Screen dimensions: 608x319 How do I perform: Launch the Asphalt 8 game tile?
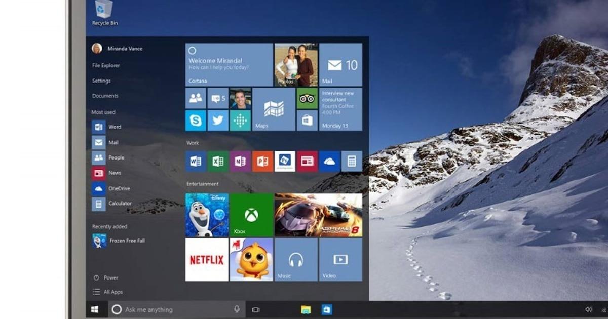318,215
